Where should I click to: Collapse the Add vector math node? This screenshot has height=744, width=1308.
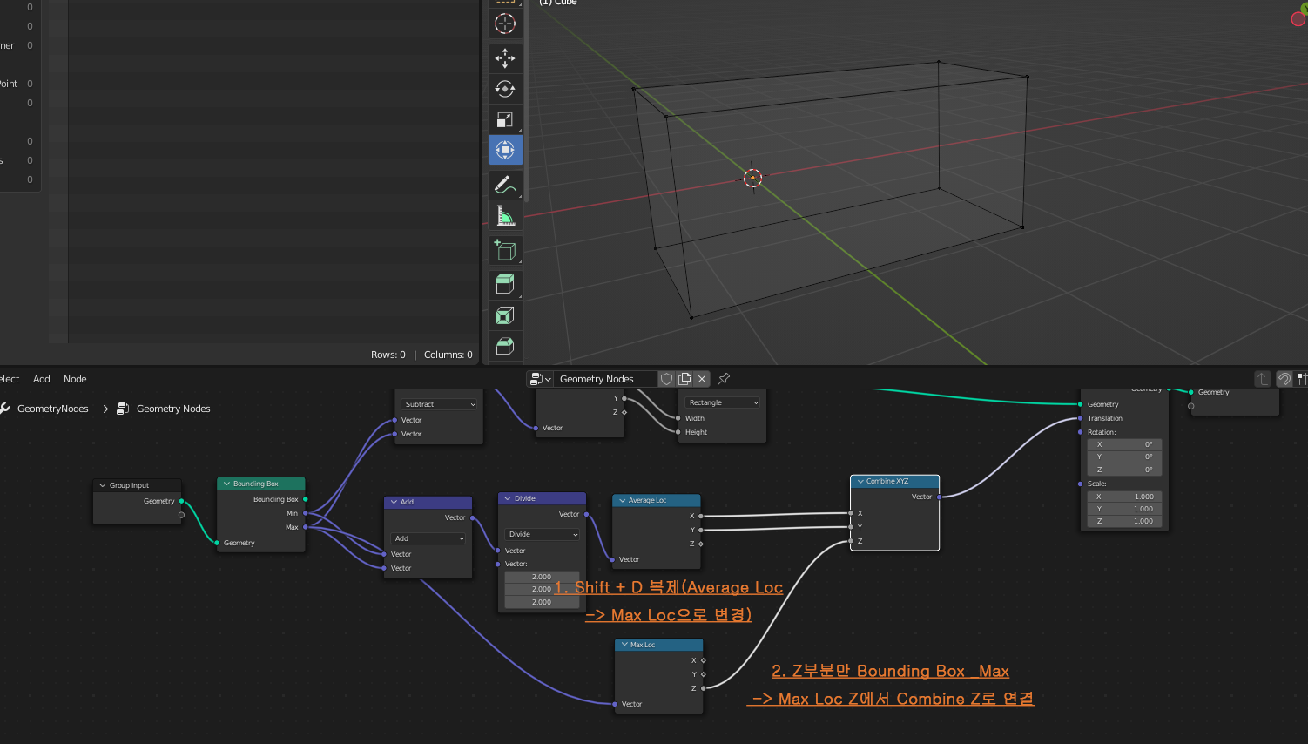(394, 502)
